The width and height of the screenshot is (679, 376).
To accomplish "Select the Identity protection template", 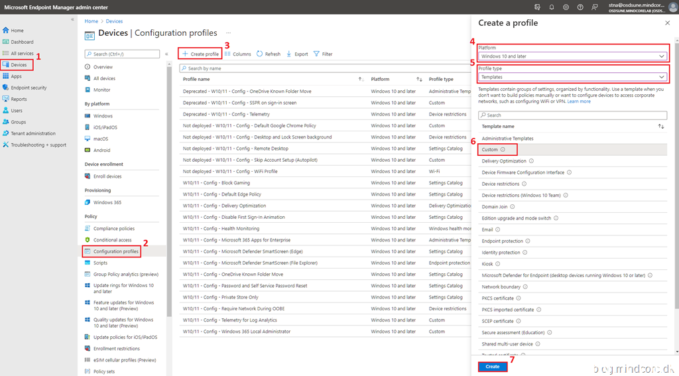I will click(x=501, y=253).
